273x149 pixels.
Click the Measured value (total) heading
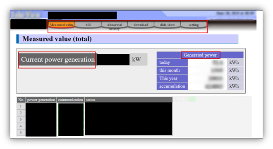pos(57,39)
